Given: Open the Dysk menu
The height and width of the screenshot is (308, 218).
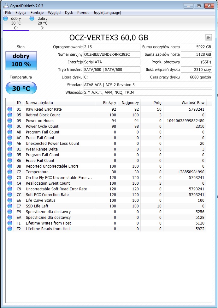Looking at the screenshot, I should pos(69,13).
